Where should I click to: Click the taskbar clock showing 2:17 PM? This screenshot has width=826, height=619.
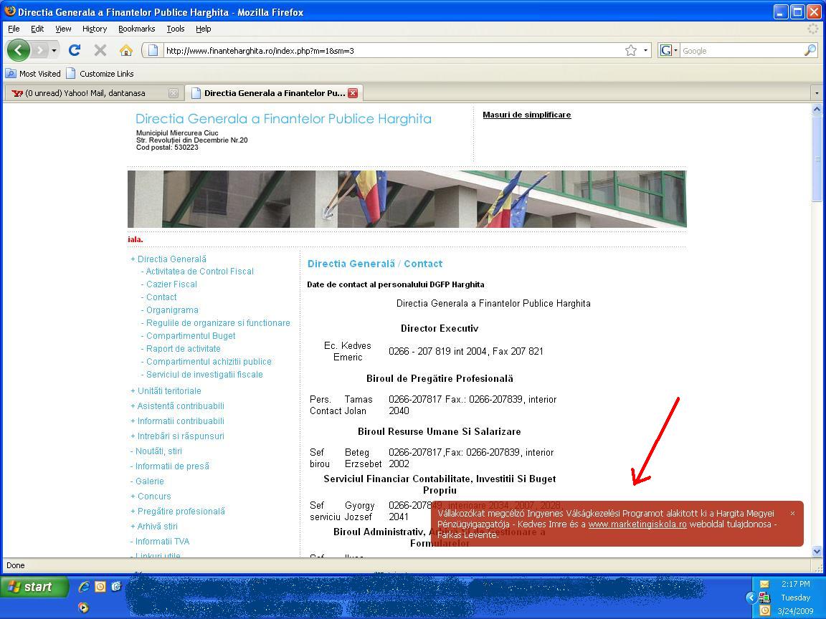click(x=795, y=584)
